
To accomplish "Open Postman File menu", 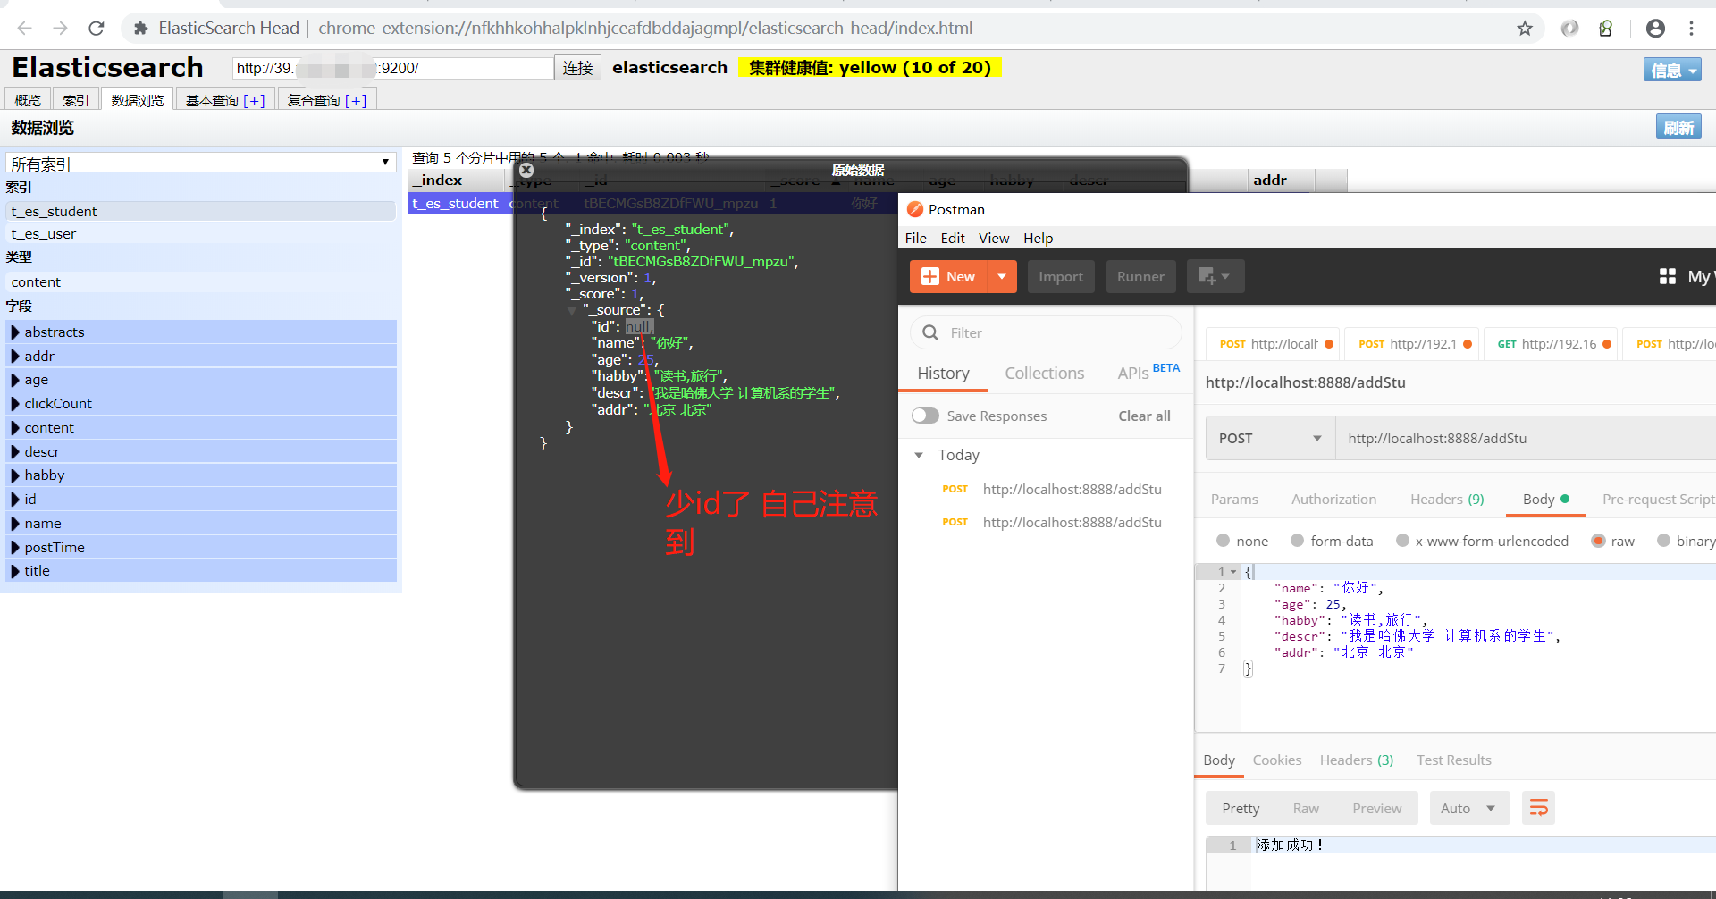I will pyautogui.click(x=915, y=238).
